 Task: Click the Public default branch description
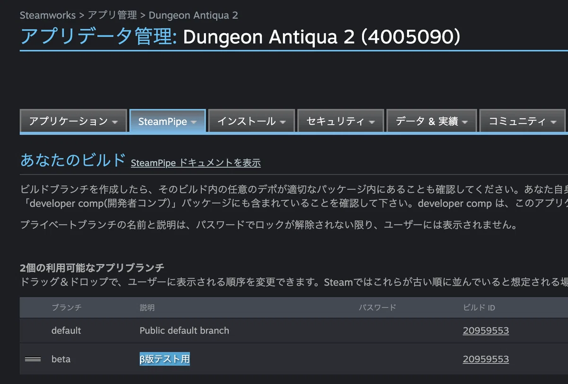click(184, 330)
